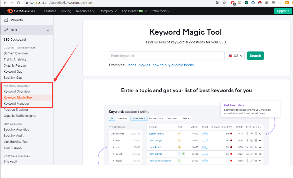Open Backlink Analytics in the sidebar
Screen dimensions: 293x178
click(16, 130)
